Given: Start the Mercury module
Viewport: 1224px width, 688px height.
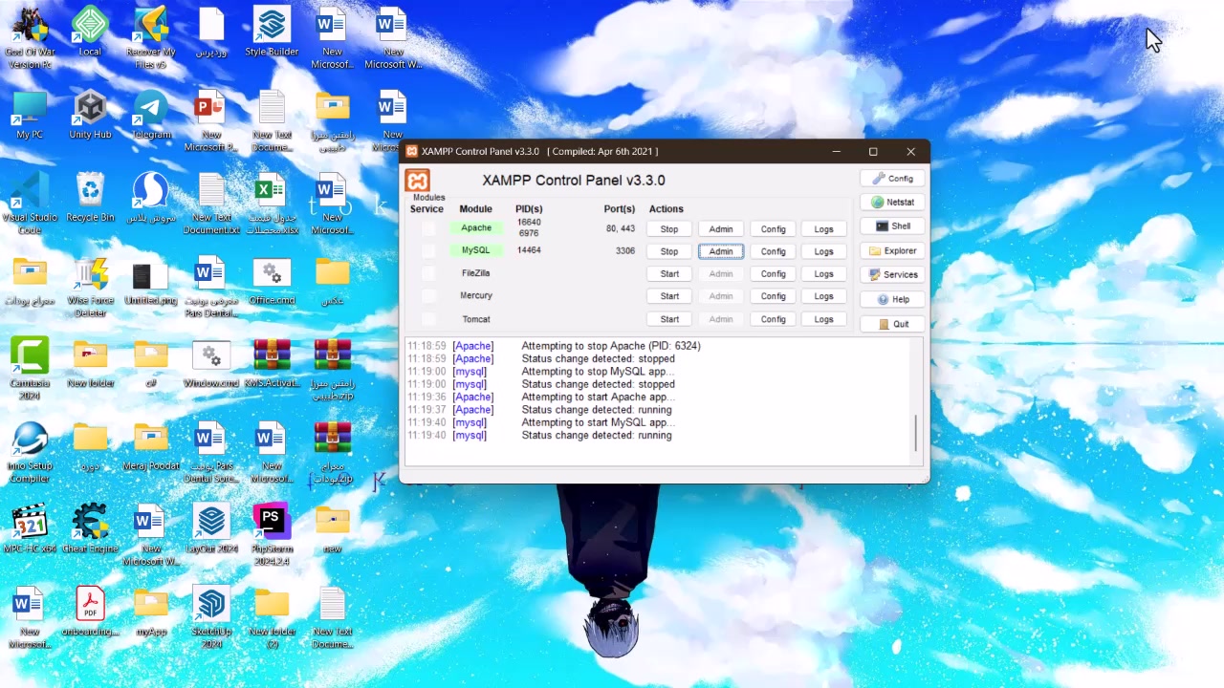Looking at the screenshot, I should (669, 296).
